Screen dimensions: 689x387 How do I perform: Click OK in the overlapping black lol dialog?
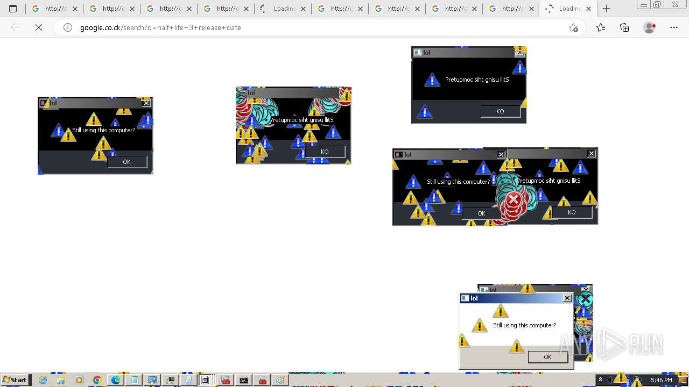click(481, 213)
